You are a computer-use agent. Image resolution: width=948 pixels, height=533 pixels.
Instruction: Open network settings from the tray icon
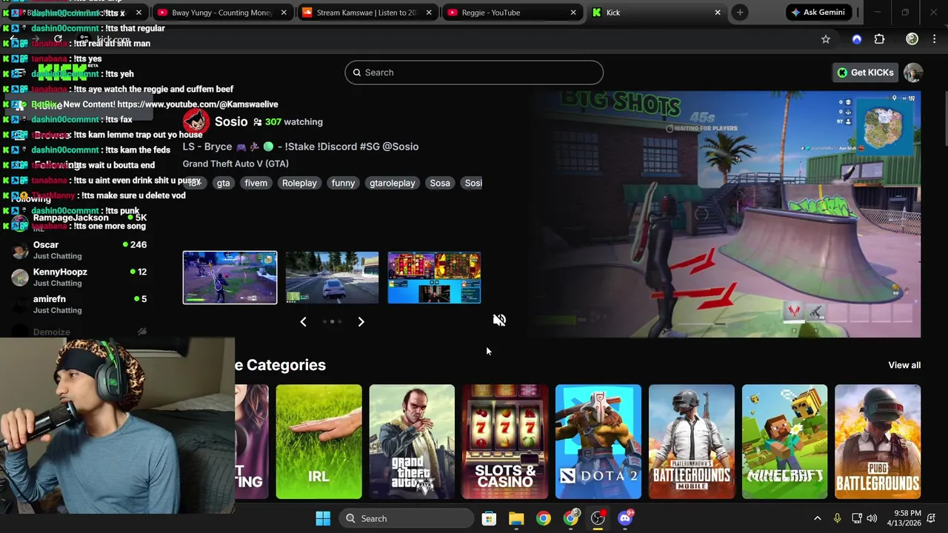click(856, 519)
